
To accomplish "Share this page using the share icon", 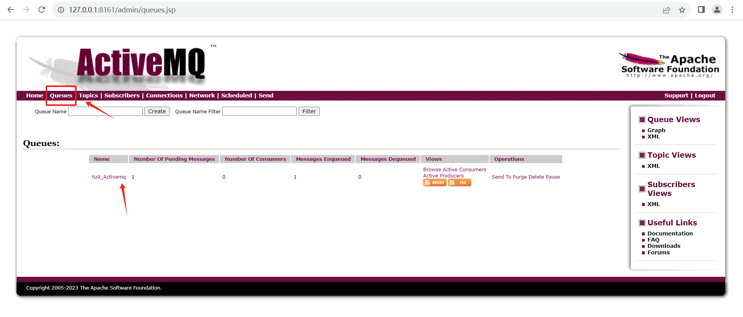I will [x=666, y=10].
